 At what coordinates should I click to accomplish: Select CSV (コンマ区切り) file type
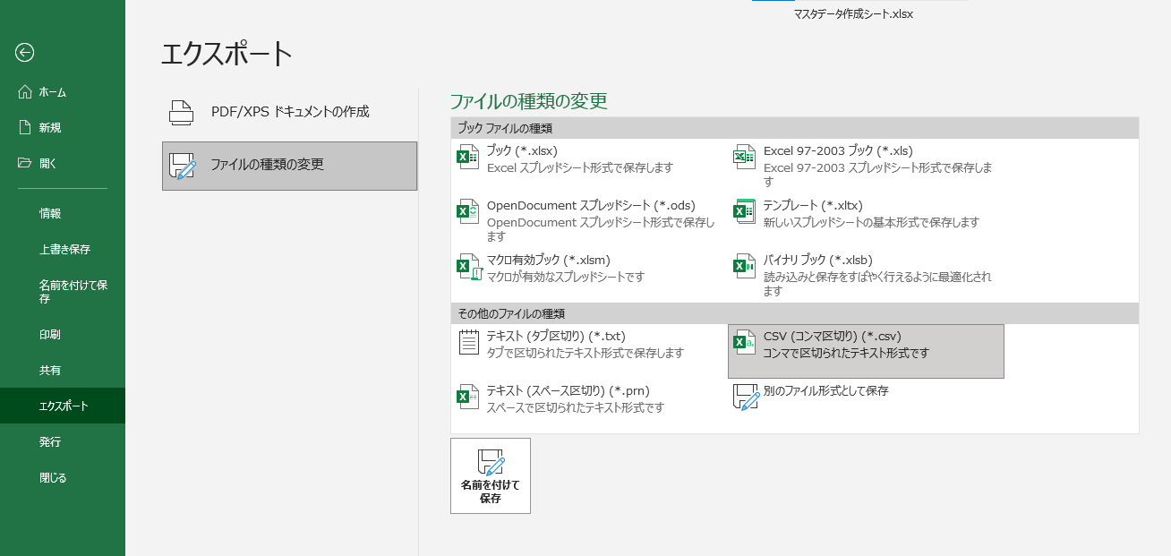(865, 351)
